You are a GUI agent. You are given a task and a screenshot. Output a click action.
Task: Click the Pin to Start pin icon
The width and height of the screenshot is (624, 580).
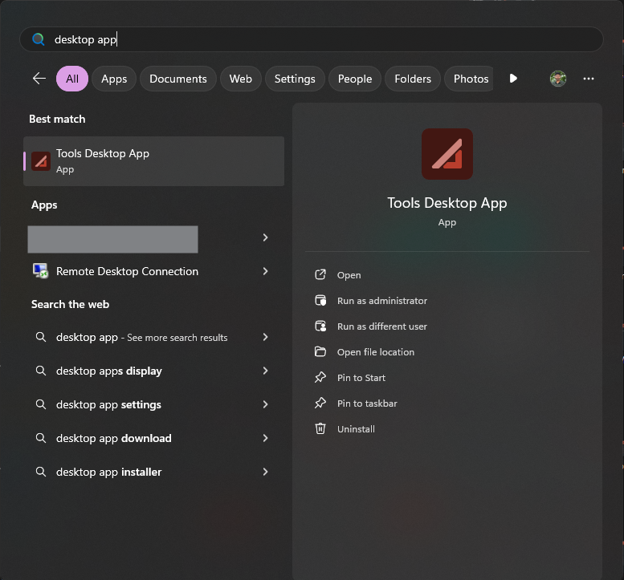click(x=320, y=378)
